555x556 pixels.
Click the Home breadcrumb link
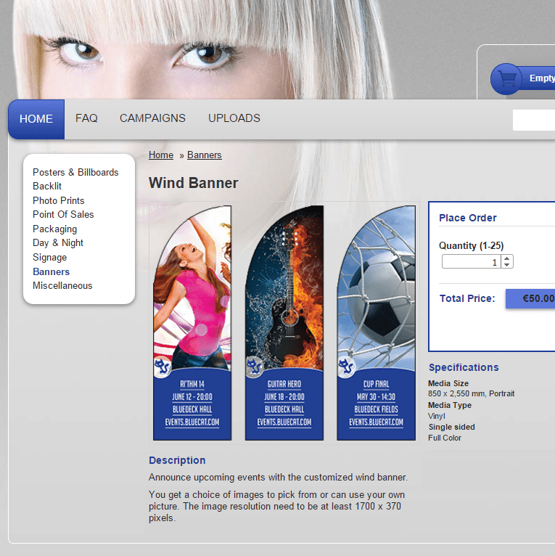click(x=161, y=155)
